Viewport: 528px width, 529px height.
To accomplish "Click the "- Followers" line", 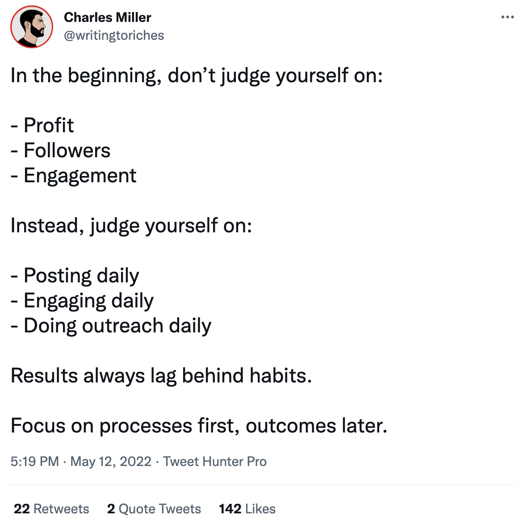I will click(61, 151).
